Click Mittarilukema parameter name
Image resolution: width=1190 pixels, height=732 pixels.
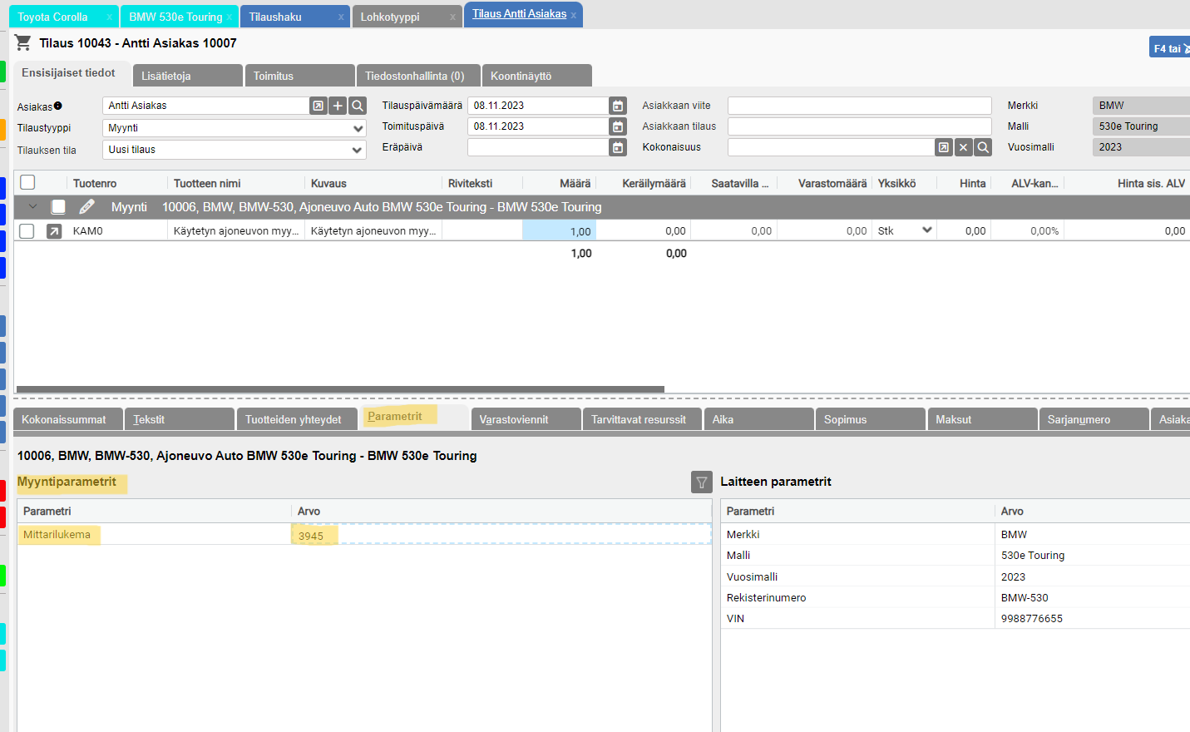pyautogui.click(x=57, y=534)
